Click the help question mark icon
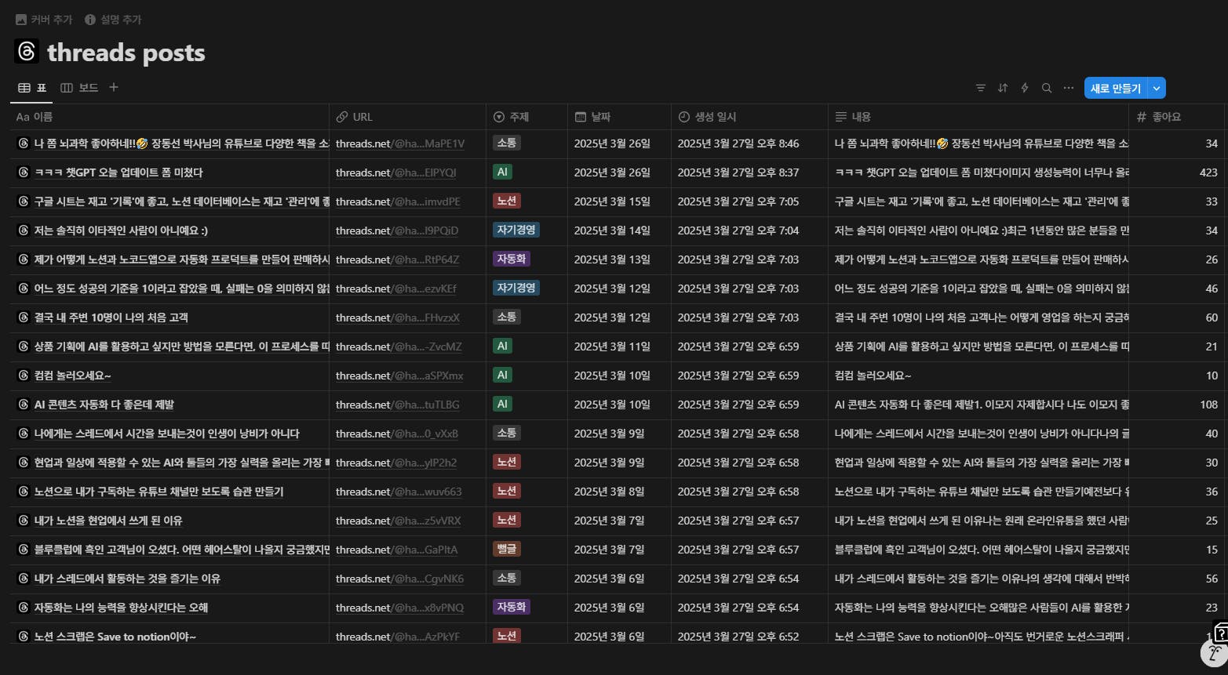 [1221, 633]
